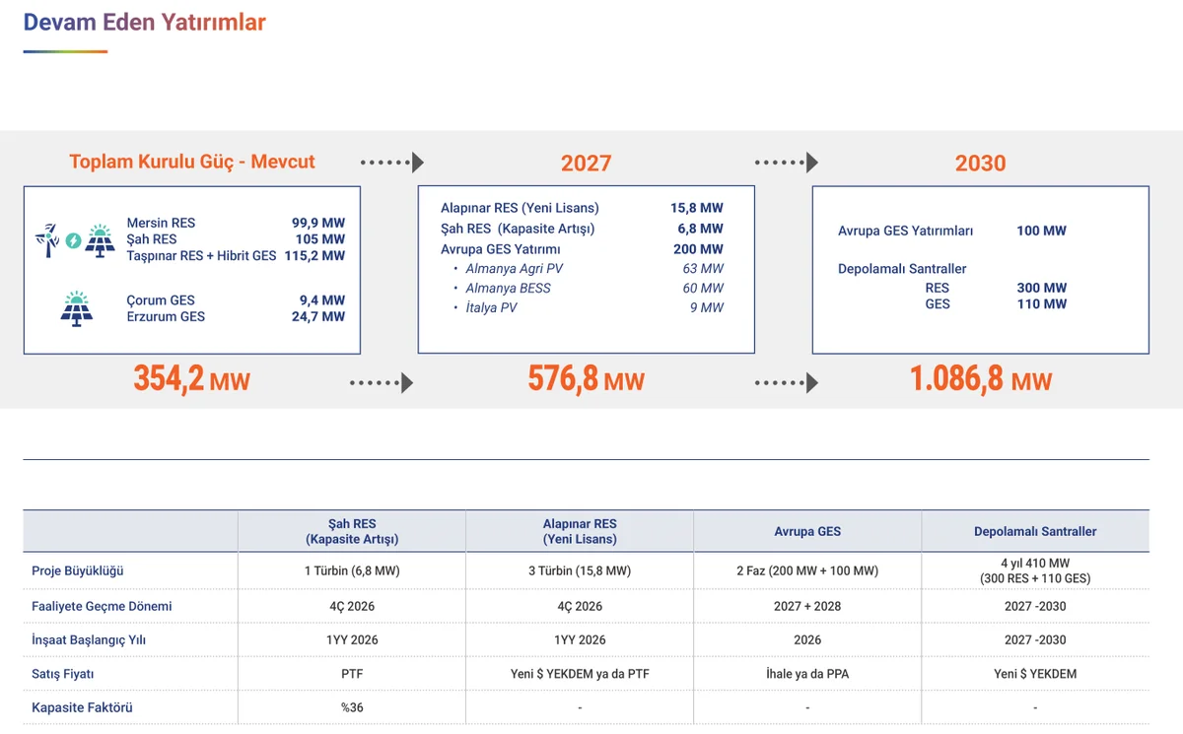
Task: Click the solar panel icon beside Çorum GES
Action: coord(77,308)
